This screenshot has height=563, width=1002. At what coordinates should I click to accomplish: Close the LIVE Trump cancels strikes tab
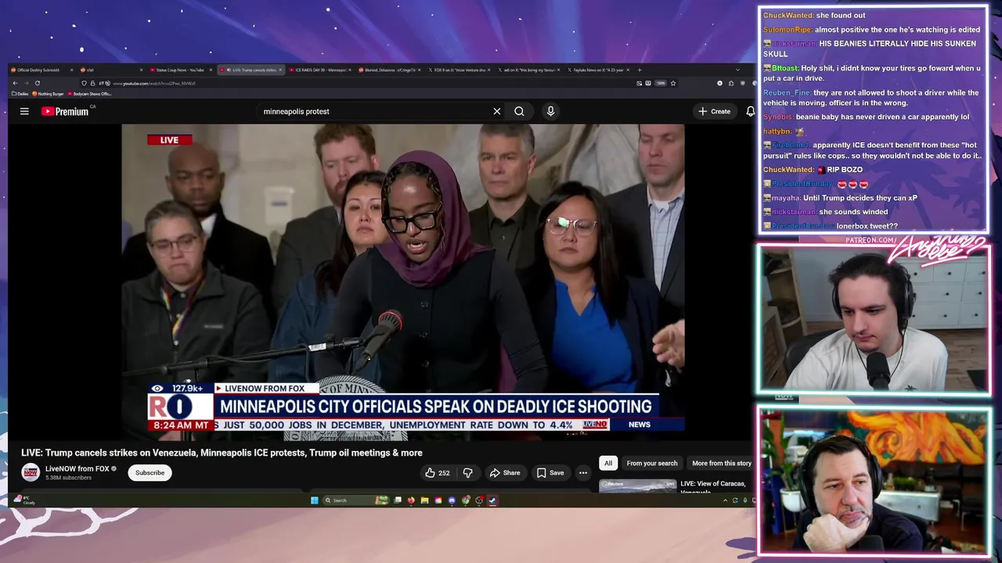coord(279,70)
